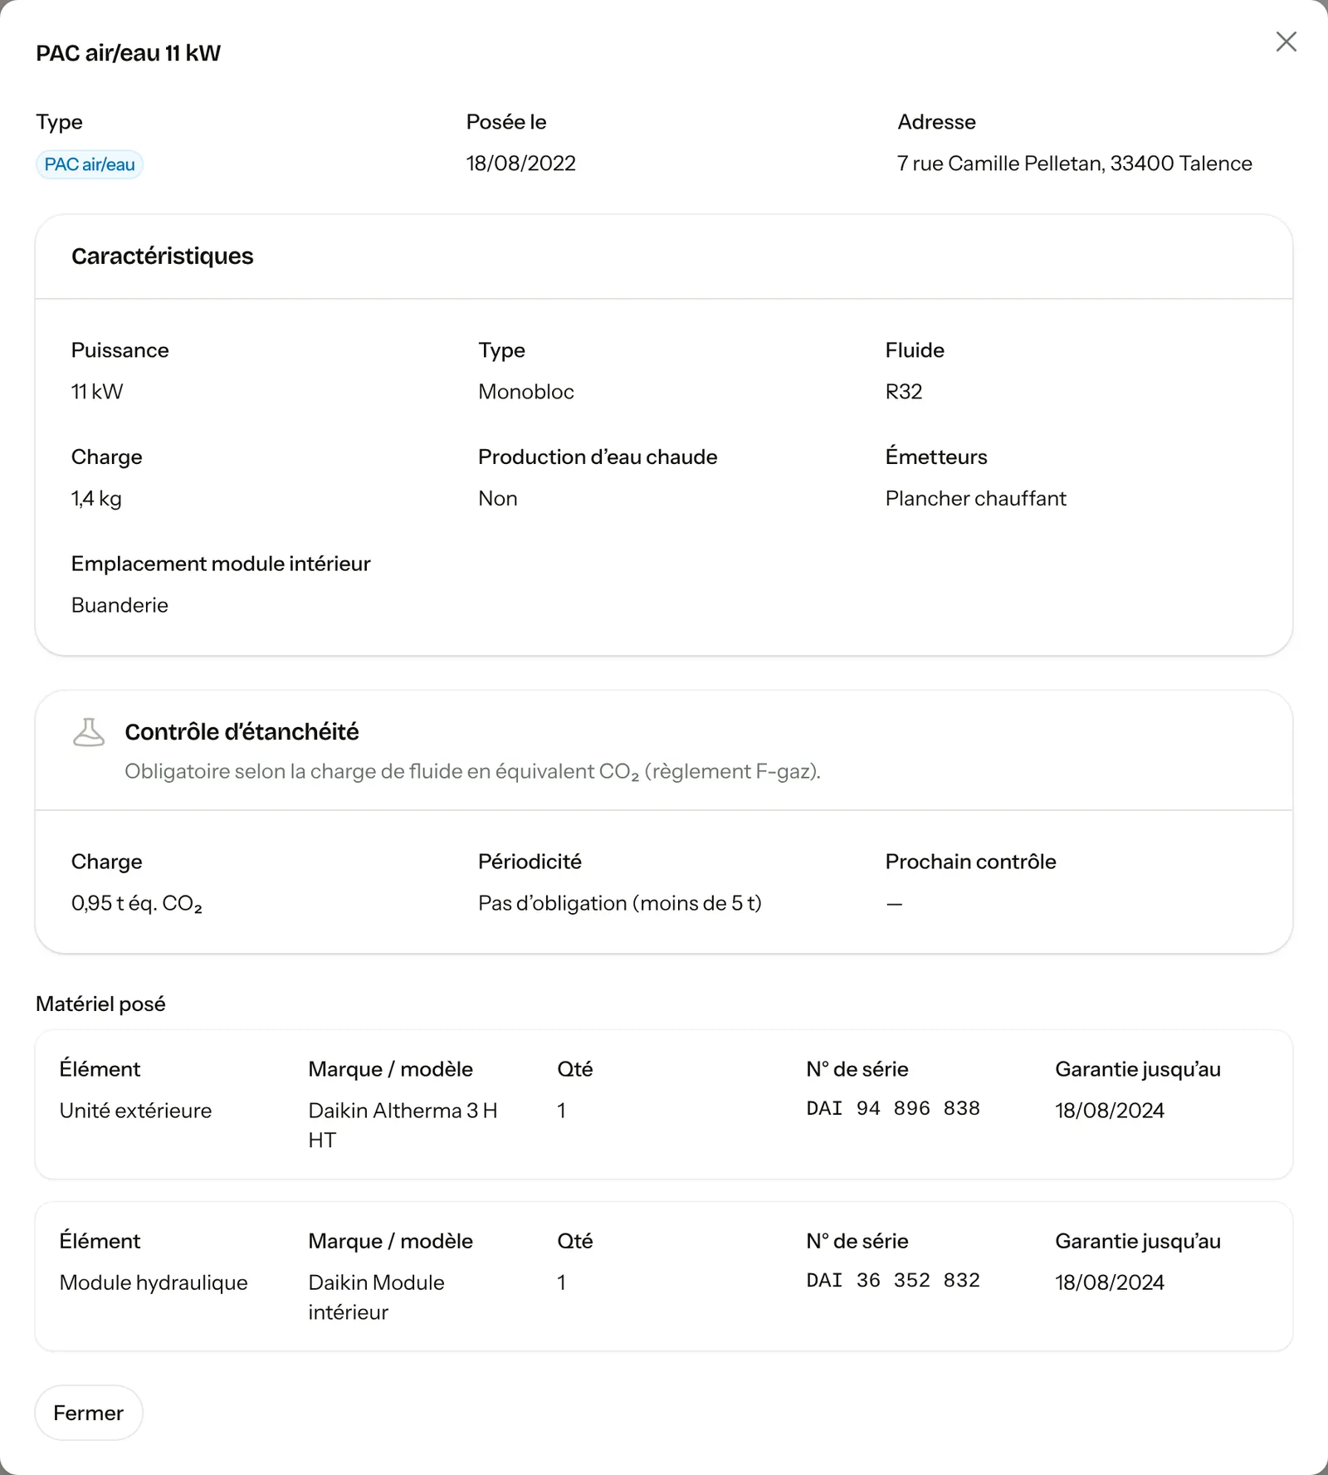This screenshot has height=1475, width=1328.
Task: Close the dialog with the X icon
Action: (1286, 42)
